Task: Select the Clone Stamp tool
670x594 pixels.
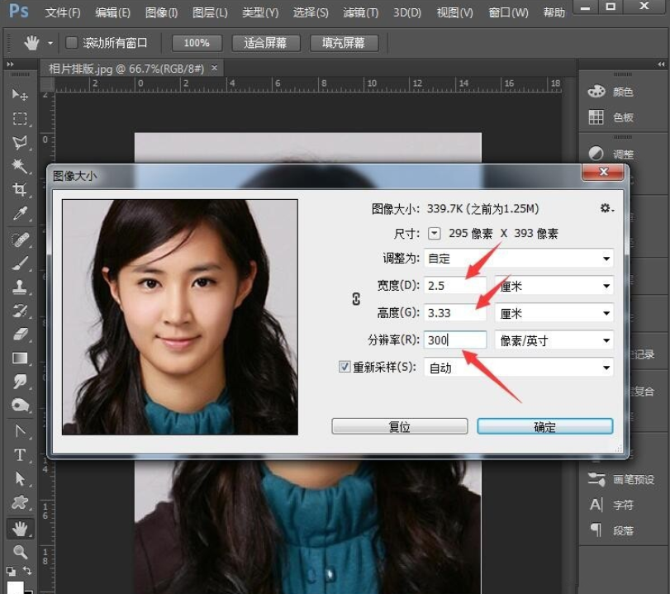Action: coord(20,287)
